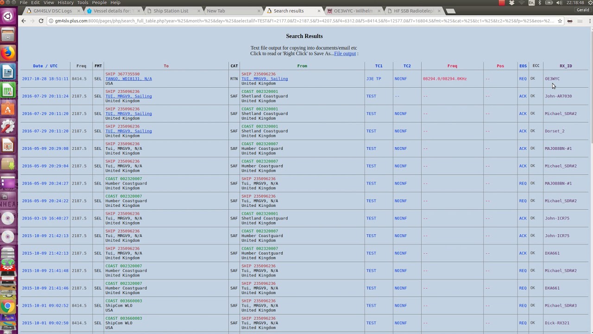The height and width of the screenshot is (334, 593).
Task: Click the J3E TP value in TC1 column
Action: [x=373, y=79]
